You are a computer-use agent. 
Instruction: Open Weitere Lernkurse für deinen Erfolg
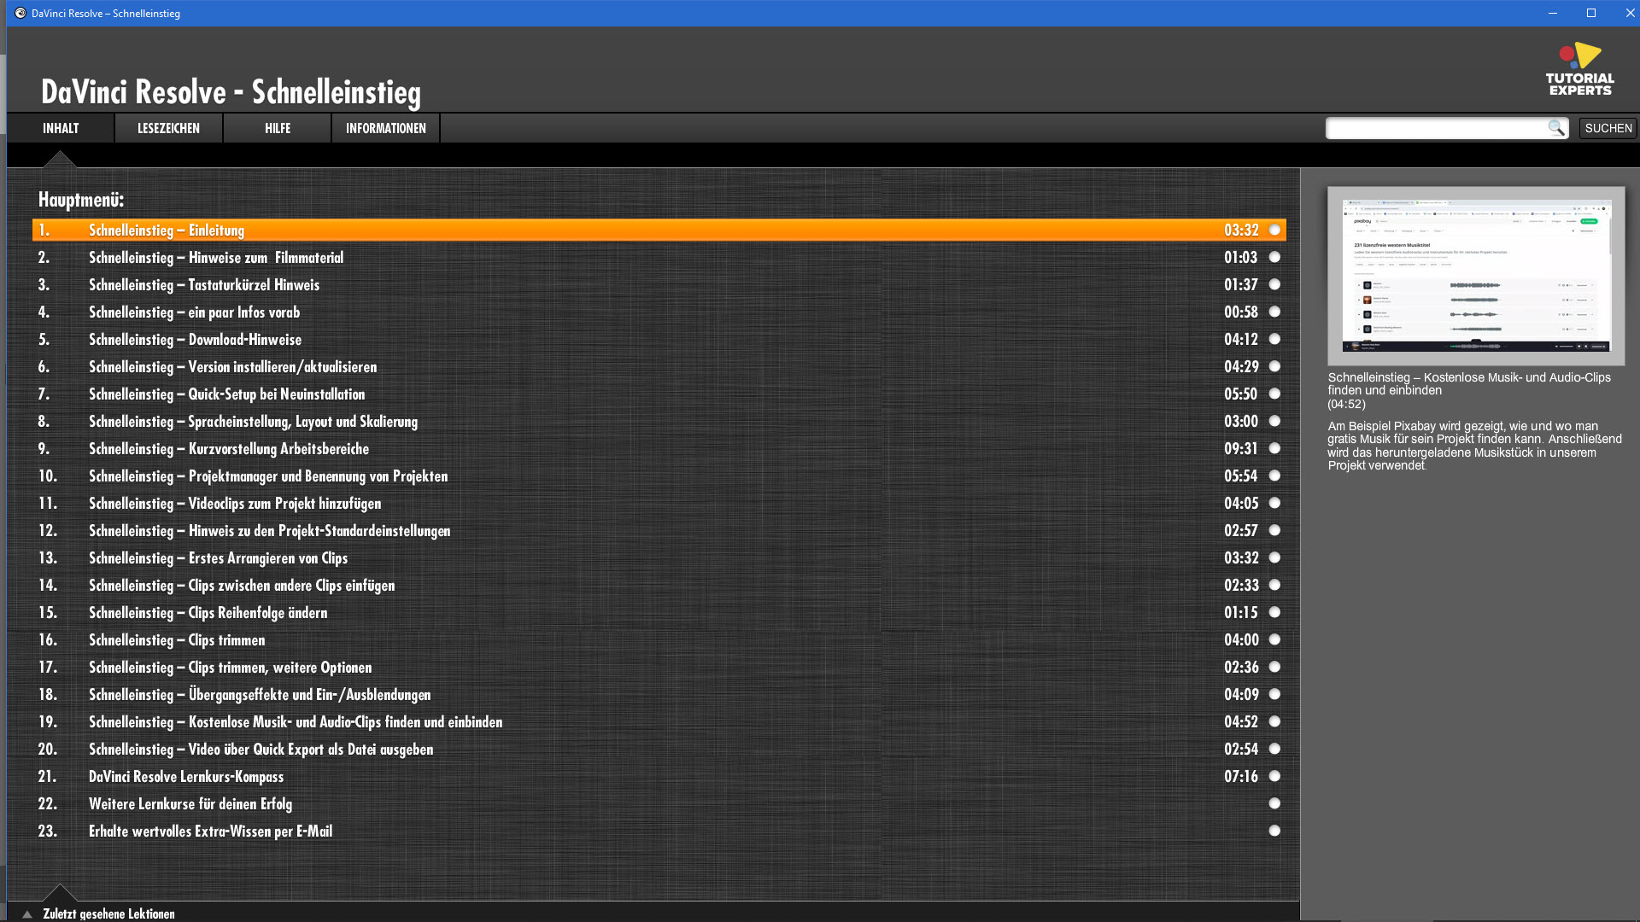point(659,803)
